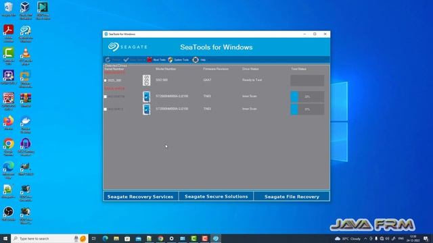Click the Abort Tests red icon
The height and width of the screenshot is (243, 433).
pos(150,60)
